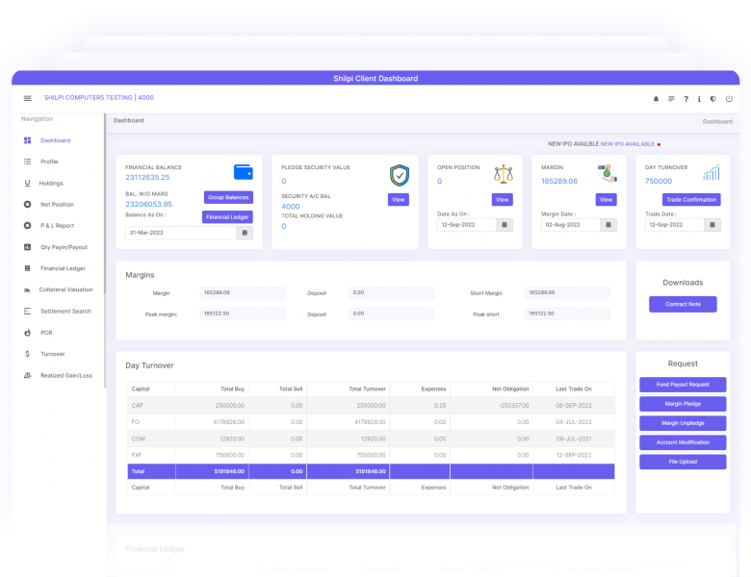Screen dimensions: 751x577
Task: Click the Qty Payin/Payout icon
Action: click(27, 247)
